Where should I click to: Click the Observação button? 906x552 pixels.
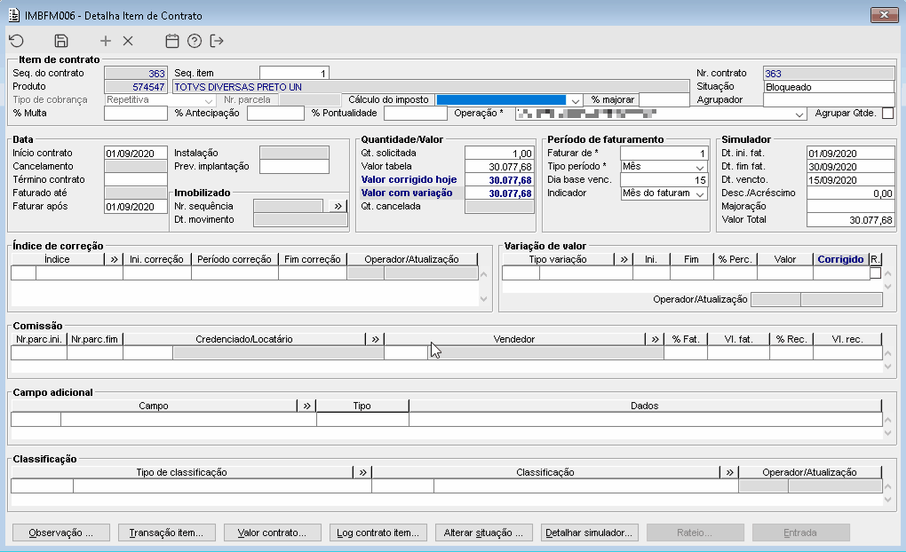tap(60, 532)
